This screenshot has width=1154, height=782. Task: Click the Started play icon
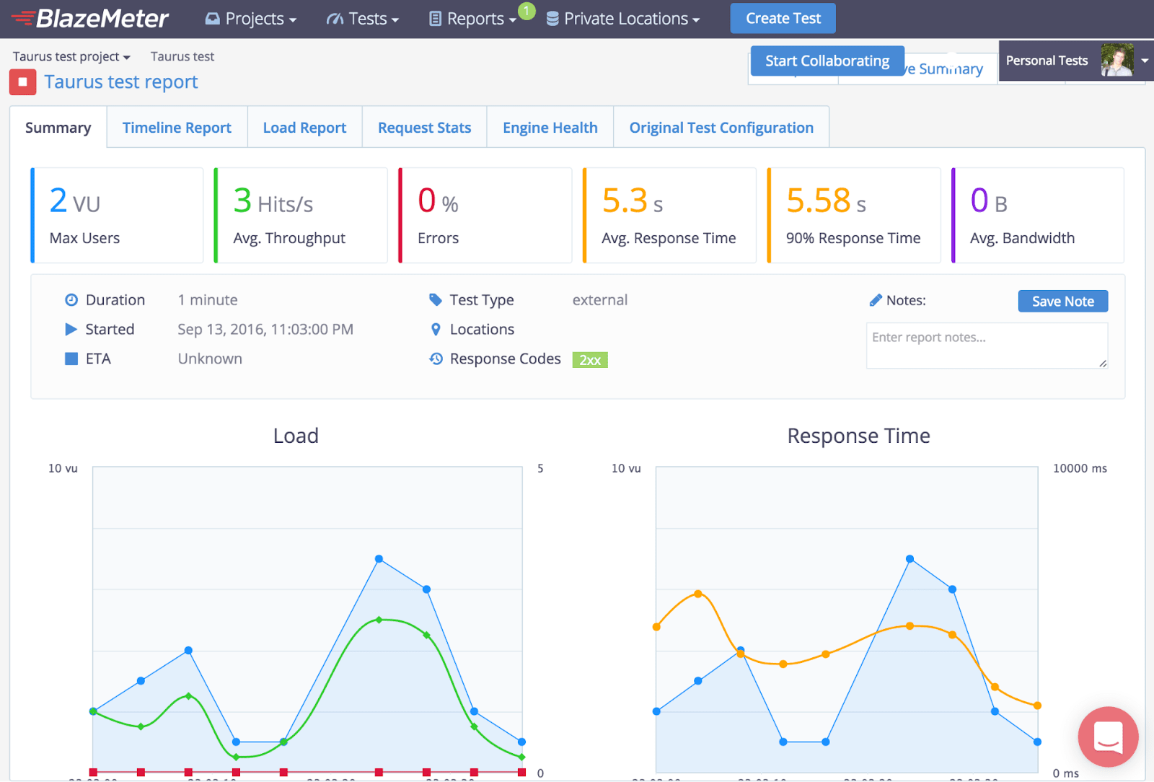71,330
